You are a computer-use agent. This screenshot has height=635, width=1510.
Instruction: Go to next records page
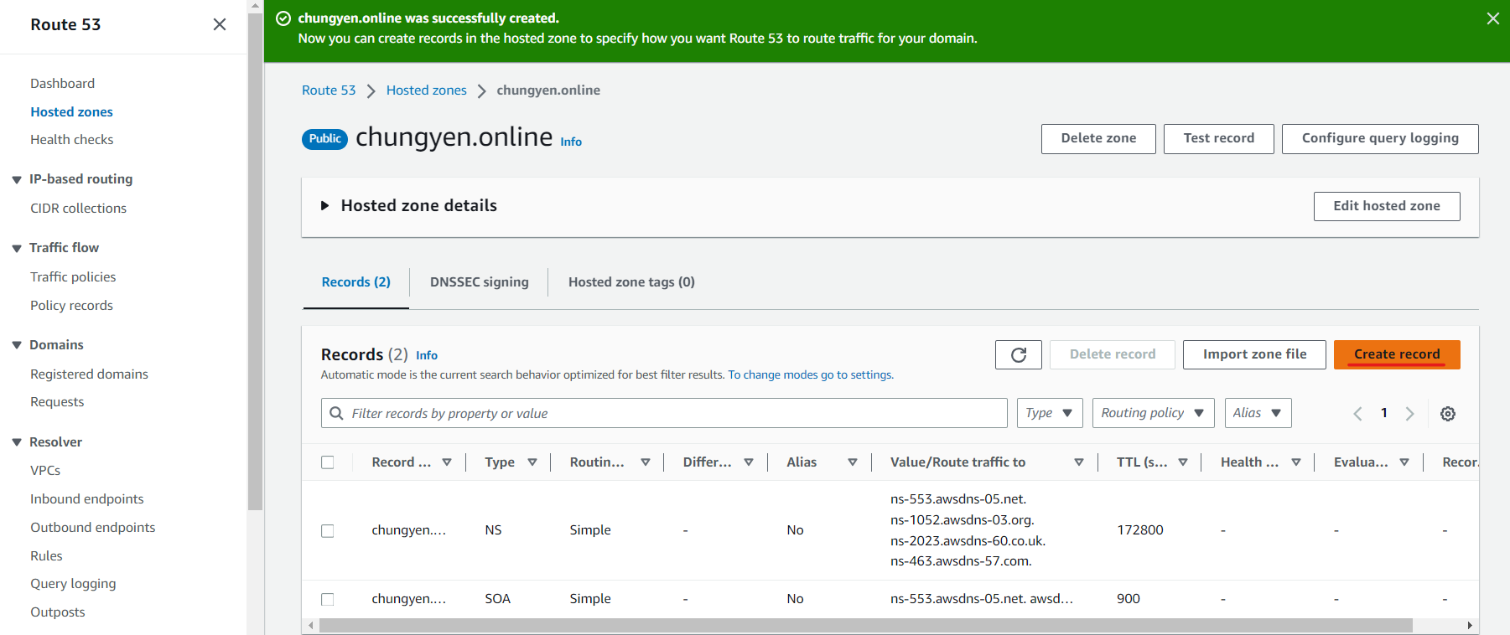[1410, 413]
